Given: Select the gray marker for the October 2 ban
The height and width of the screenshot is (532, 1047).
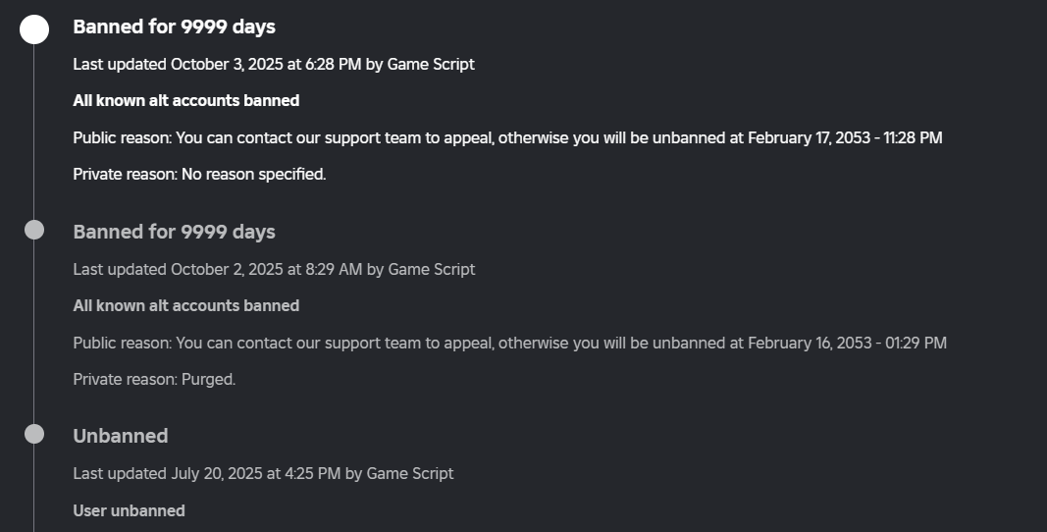Looking at the screenshot, I should (x=34, y=231).
